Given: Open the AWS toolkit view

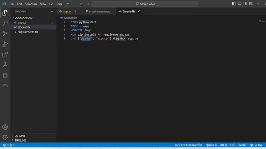Looking at the screenshot, I should [x=5, y=85].
